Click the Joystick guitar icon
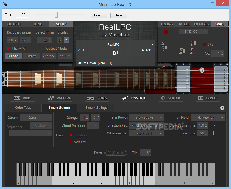Viewport: 231px width, 189px height. 125,98
